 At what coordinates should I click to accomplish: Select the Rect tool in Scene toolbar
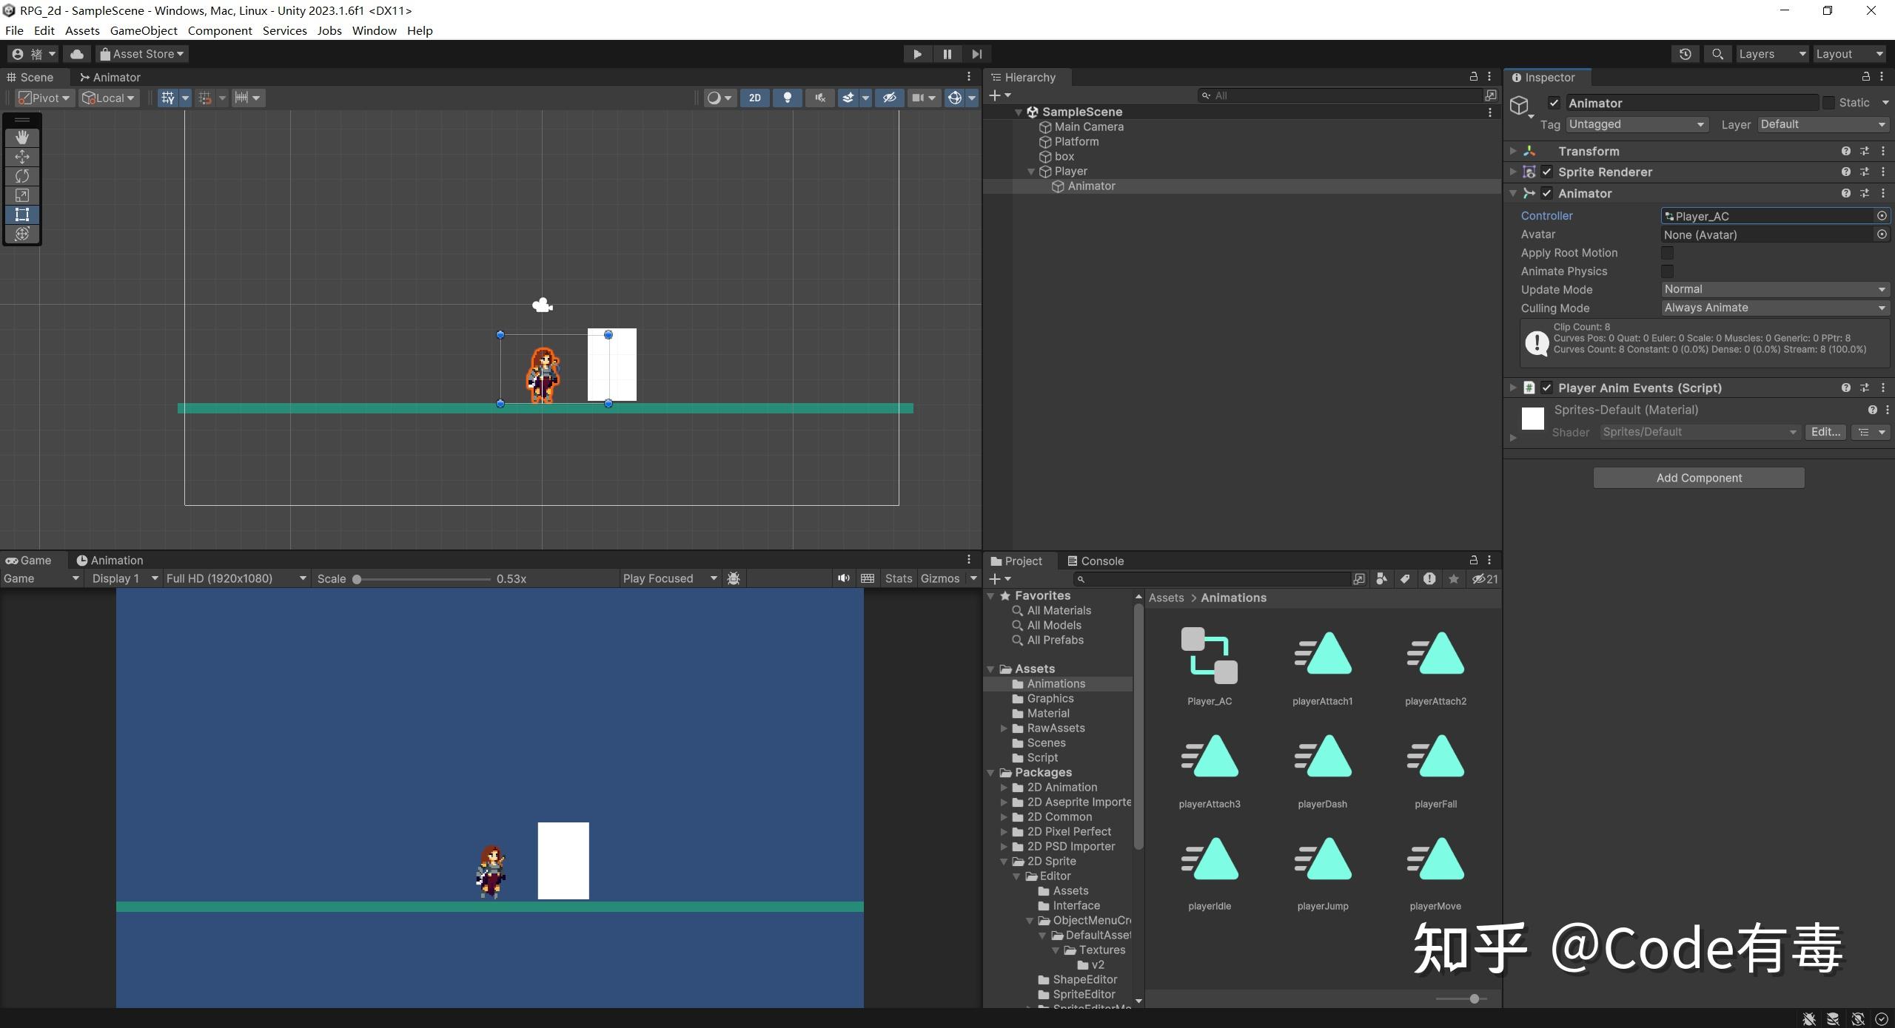(x=22, y=214)
